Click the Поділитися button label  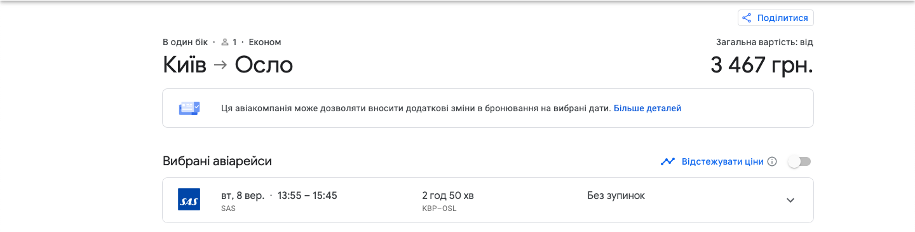[782, 18]
